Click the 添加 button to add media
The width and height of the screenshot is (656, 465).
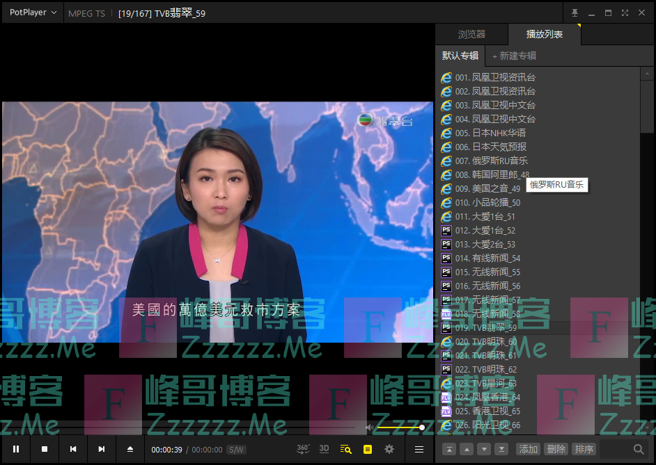(x=529, y=449)
